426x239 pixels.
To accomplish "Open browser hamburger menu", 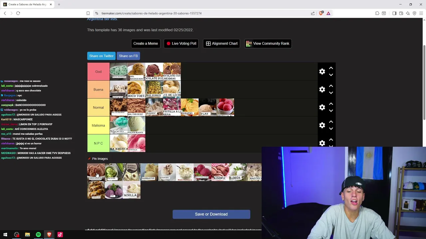I will [x=421, y=13].
